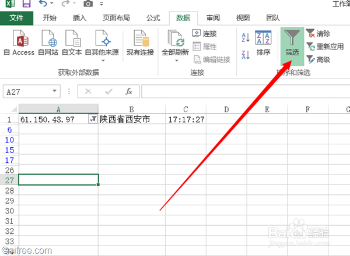Import data with 自 Access
This screenshot has width=350, height=256.
19,42
